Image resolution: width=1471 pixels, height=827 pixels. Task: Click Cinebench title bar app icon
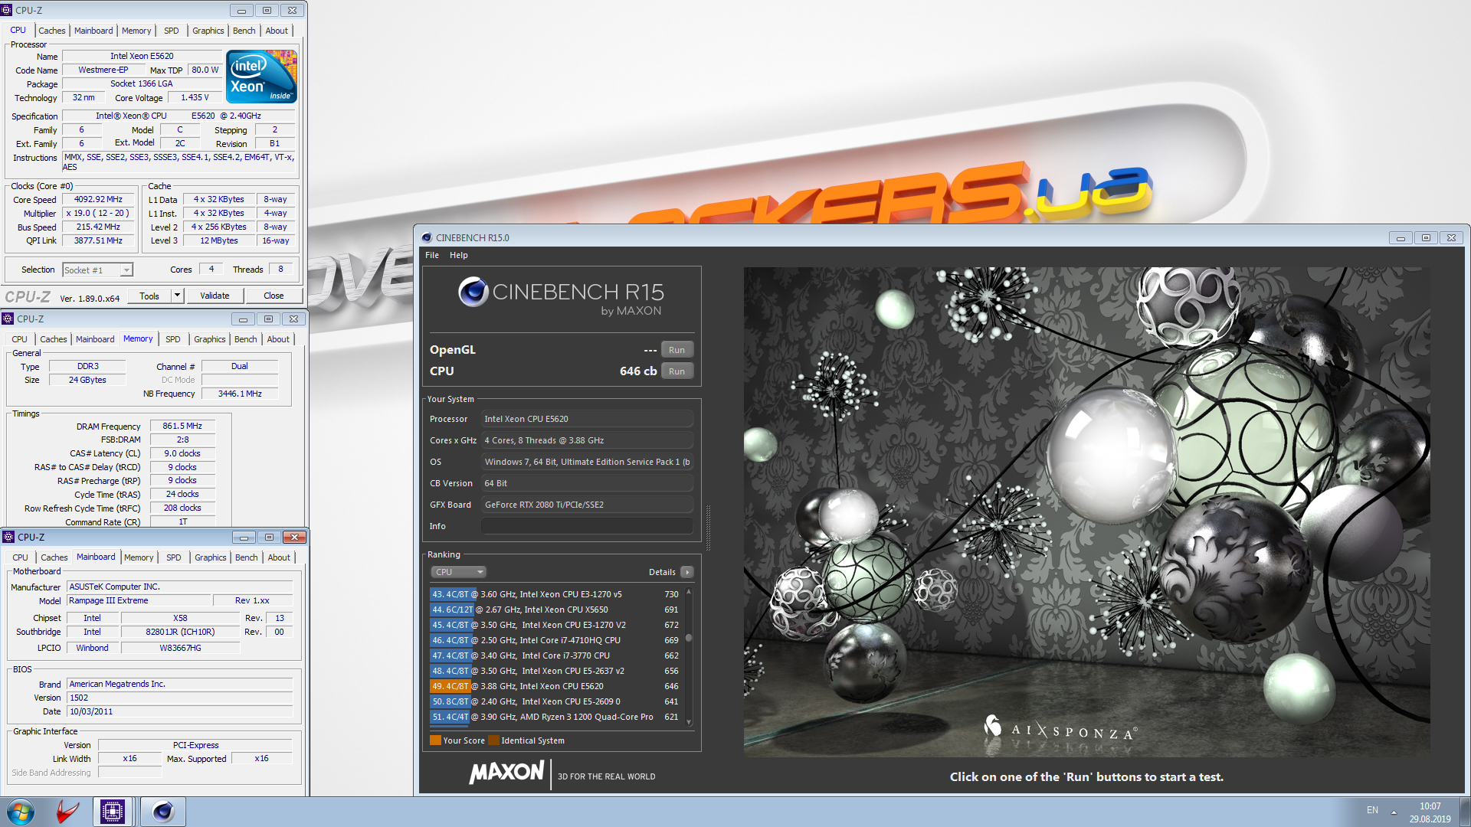(427, 237)
